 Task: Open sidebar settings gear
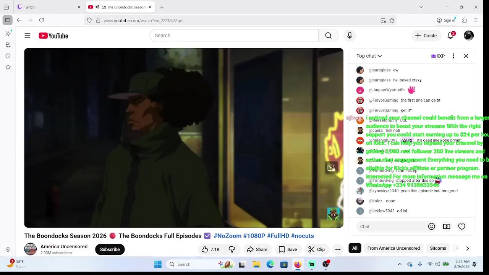click(x=8, y=250)
